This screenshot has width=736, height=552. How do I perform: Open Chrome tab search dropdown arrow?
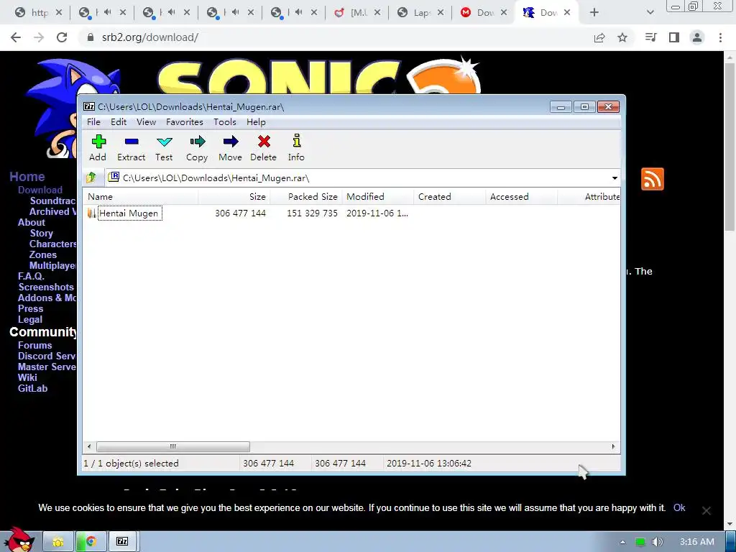pyautogui.click(x=650, y=13)
